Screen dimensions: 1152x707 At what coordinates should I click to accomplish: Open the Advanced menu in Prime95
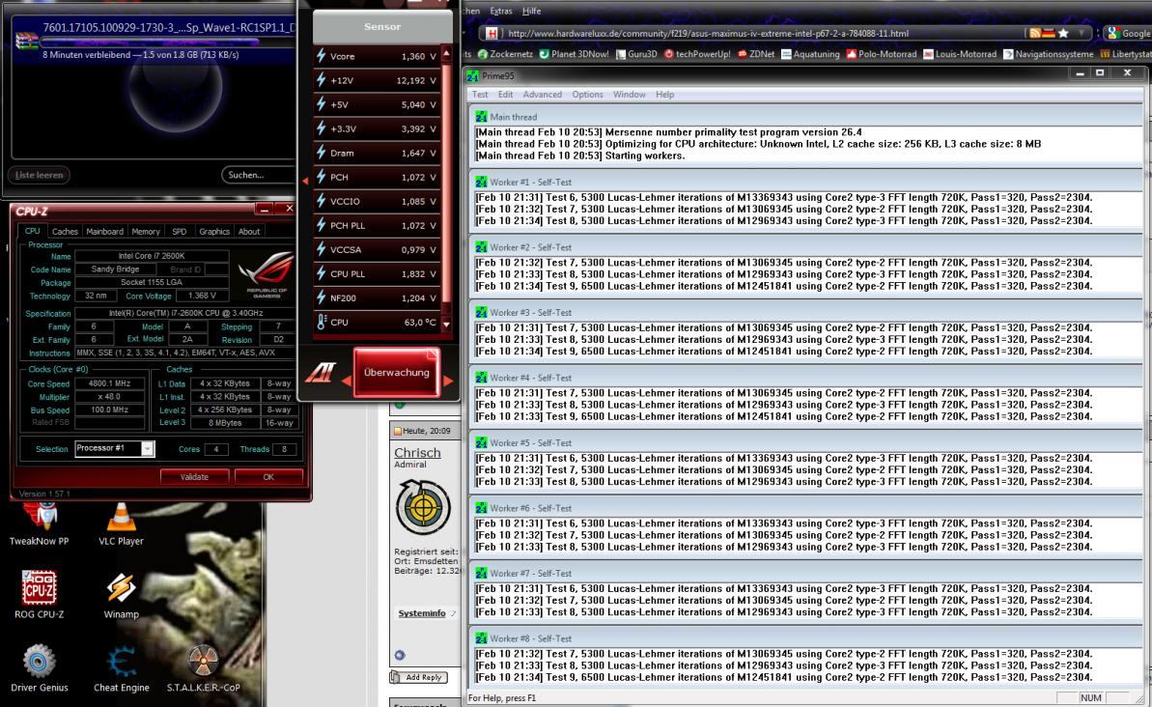click(543, 94)
